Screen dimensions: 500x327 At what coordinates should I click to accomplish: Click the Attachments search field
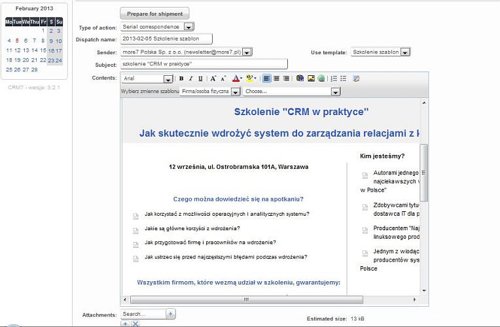click(x=143, y=314)
